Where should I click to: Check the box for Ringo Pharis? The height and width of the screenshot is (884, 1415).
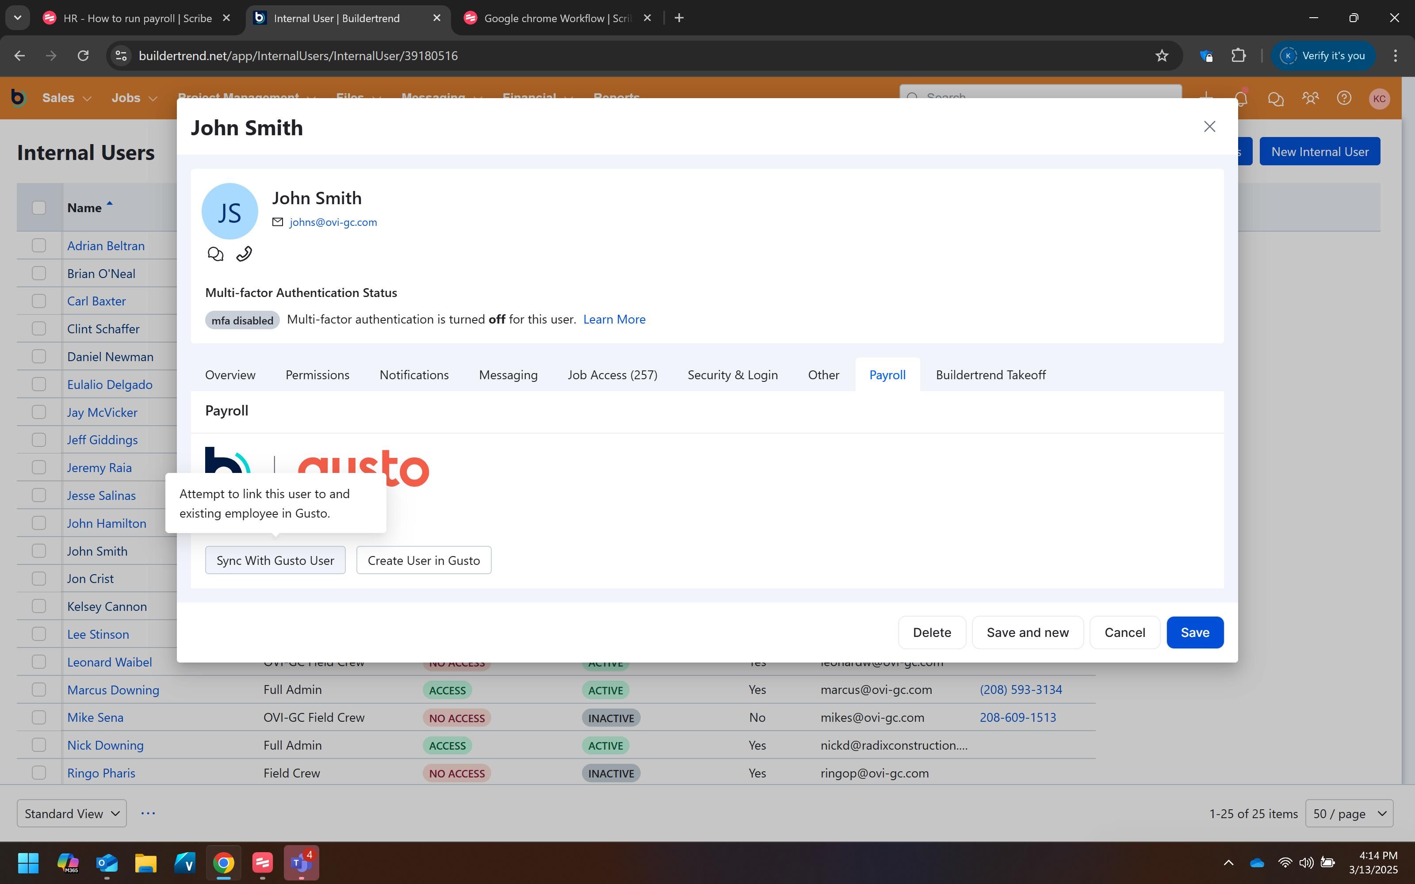38,773
